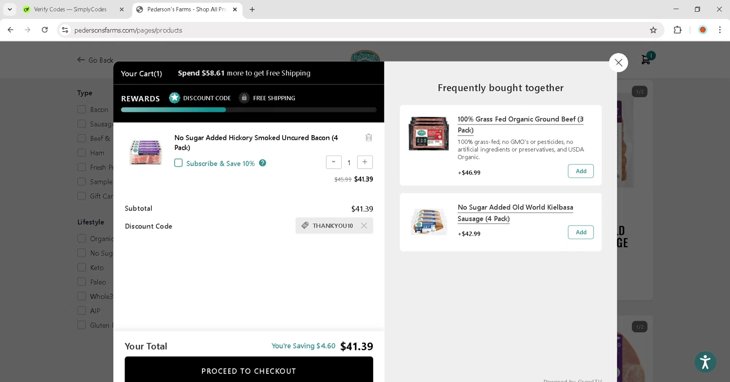730x382 pixels.
Task: Click the address bar URL
Action: tap(128, 30)
